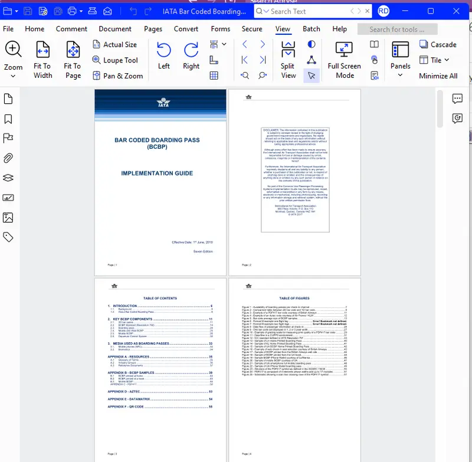Viewport: 472px width, 462px height.
Task: Toggle read mode book icon
Action: point(374,44)
